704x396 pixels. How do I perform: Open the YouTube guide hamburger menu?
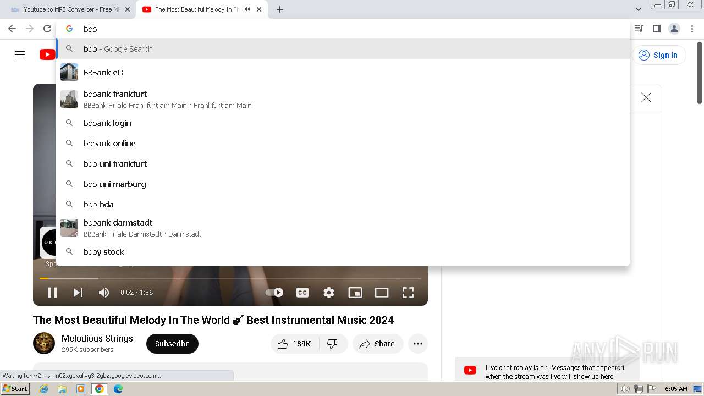pyautogui.click(x=20, y=54)
